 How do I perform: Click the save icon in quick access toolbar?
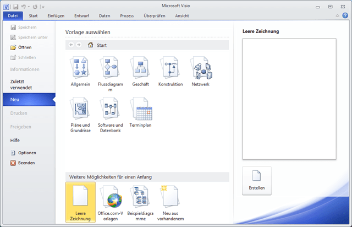(15, 7)
